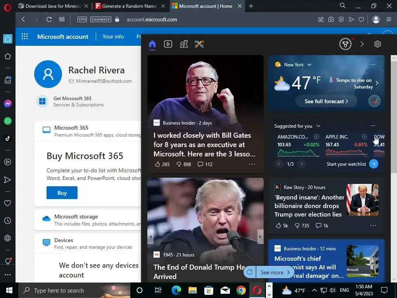Click Get Microsoft 365 link

click(72, 98)
